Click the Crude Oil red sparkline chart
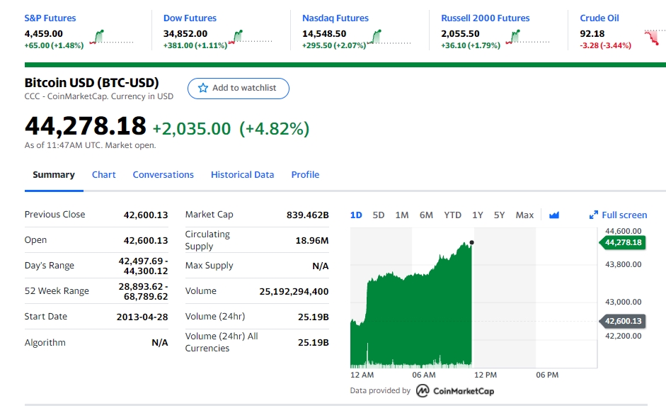 (655, 37)
